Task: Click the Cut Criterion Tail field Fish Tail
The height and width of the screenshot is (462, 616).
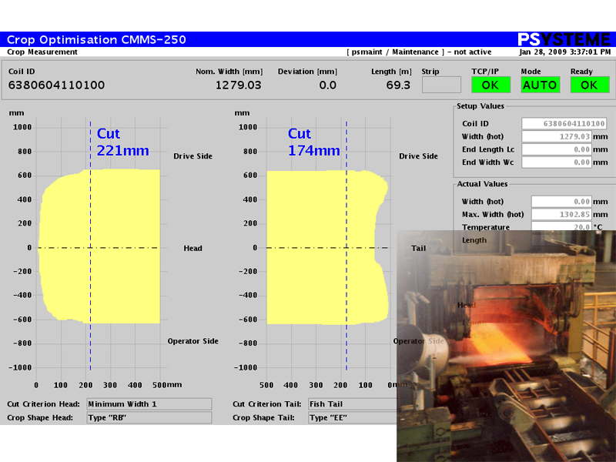Action: click(353, 404)
